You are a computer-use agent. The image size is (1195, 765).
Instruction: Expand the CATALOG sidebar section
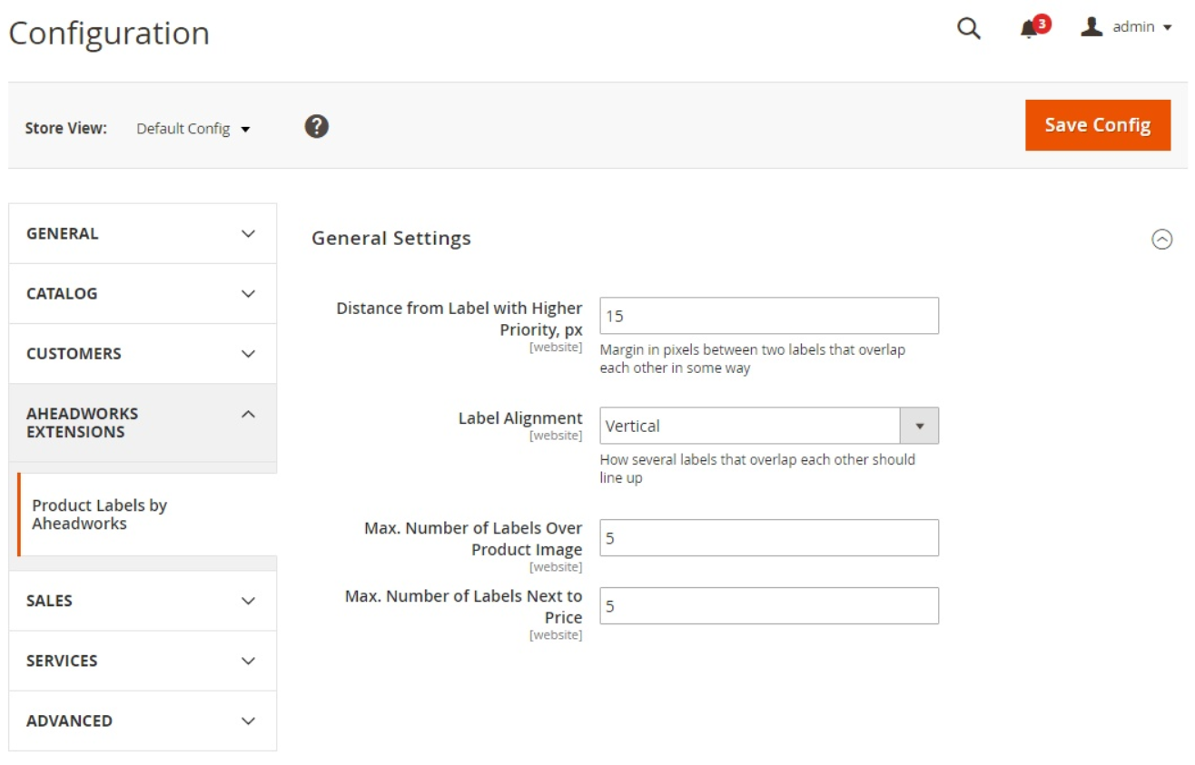(x=143, y=293)
